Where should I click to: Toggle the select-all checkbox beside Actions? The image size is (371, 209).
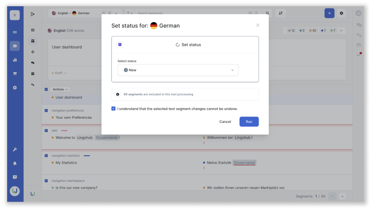tap(46, 89)
